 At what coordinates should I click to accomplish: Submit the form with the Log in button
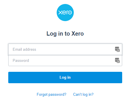[x=65, y=78]
